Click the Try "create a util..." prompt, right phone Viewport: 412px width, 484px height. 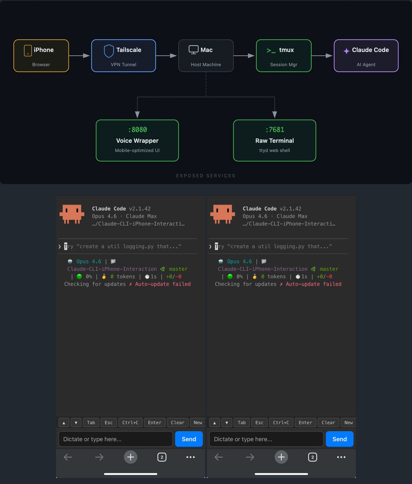(273, 246)
